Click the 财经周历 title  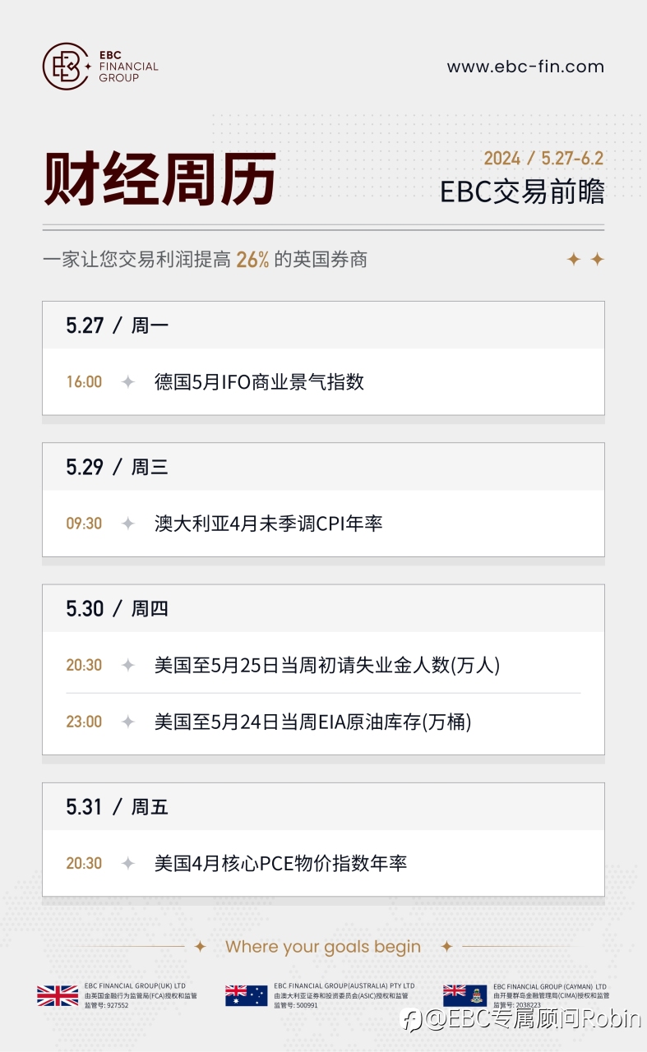tap(159, 178)
